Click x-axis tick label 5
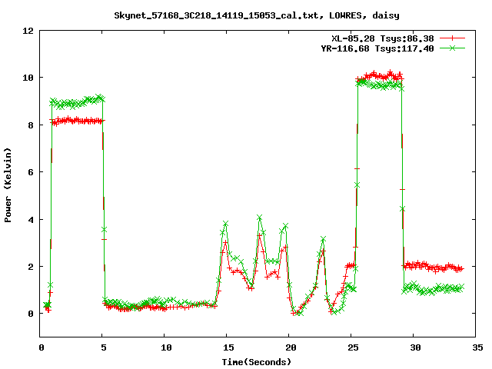Image resolution: width=492 pixels, height=369 pixels. click(103, 347)
